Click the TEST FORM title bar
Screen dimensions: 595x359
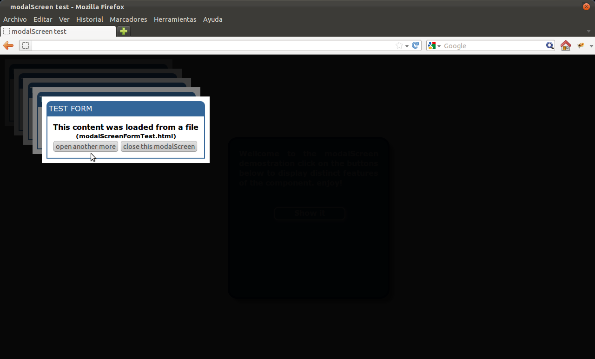pos(126,109)
